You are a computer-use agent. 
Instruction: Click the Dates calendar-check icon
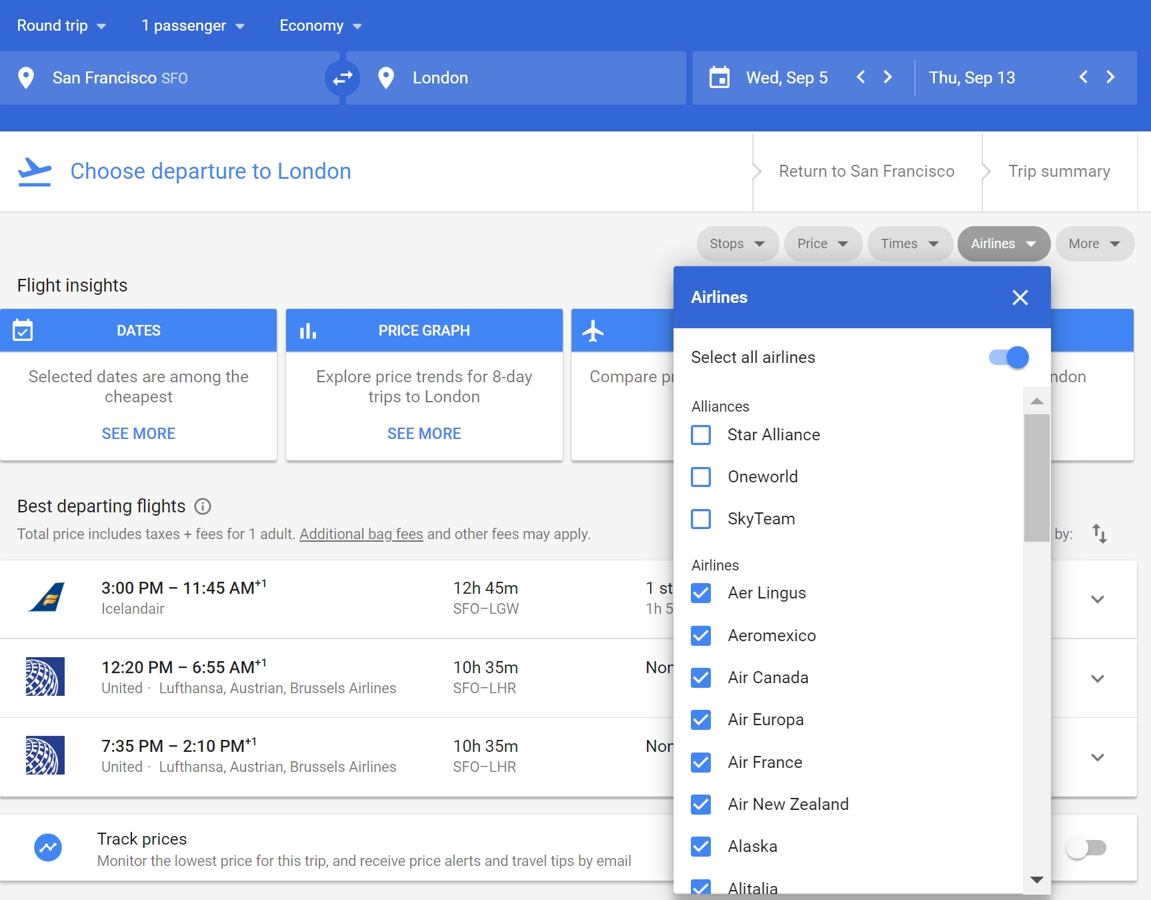23,330
